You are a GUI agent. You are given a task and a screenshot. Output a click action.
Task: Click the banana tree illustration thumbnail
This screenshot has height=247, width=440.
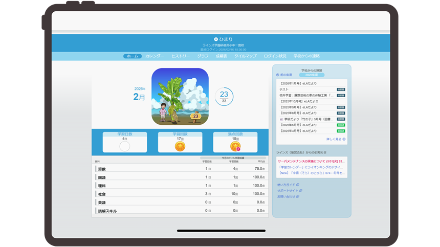[180, 97]
